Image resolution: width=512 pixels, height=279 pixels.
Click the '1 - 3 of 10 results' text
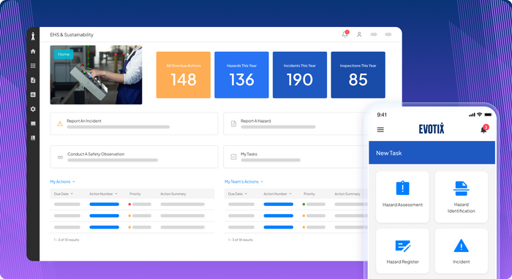click(67, 240)
